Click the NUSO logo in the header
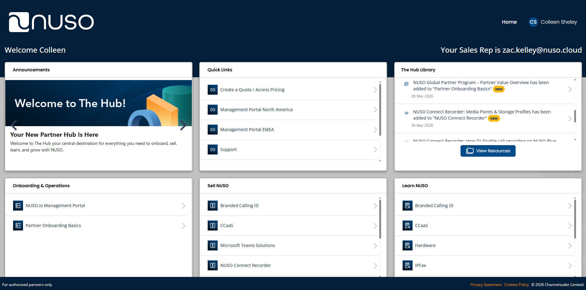Viewport: 586px width, 290px height. (x=51, y=22)
